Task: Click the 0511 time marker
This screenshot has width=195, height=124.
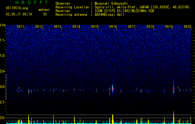Action: click(x=21, y=27)
